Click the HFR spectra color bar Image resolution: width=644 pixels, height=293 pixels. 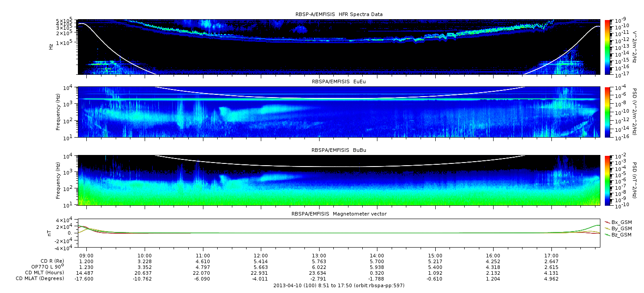click(x=608, y=47)
